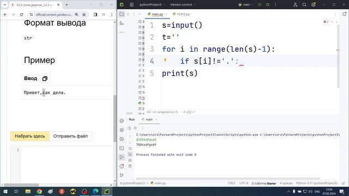349x196 pixels.
Task: Show hidden system tray icons chevron
Action: pos(288,191)
